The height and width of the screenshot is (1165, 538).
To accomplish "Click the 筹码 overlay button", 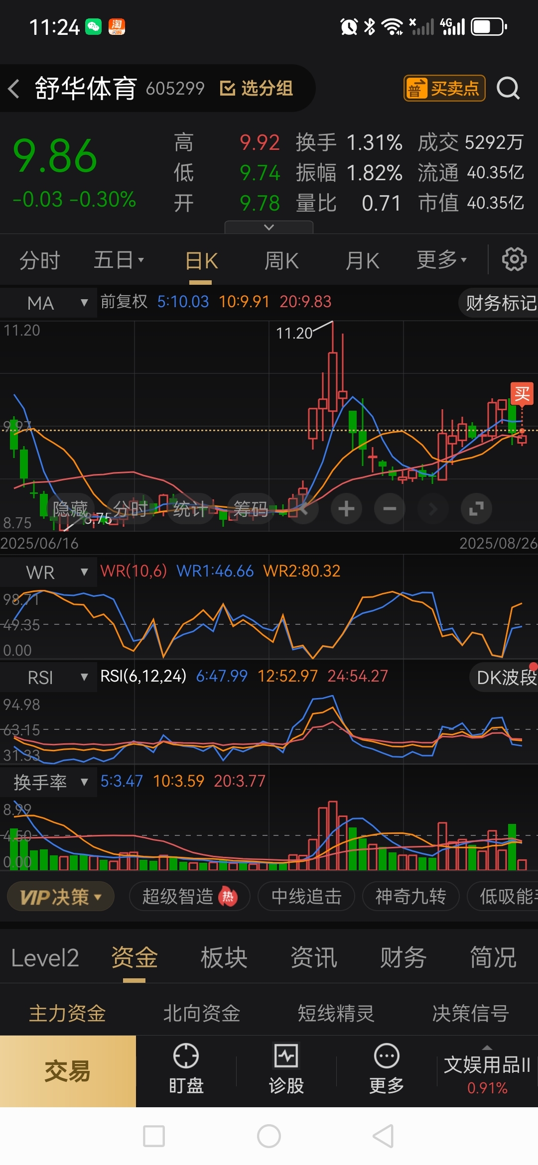I will point(251,509).
